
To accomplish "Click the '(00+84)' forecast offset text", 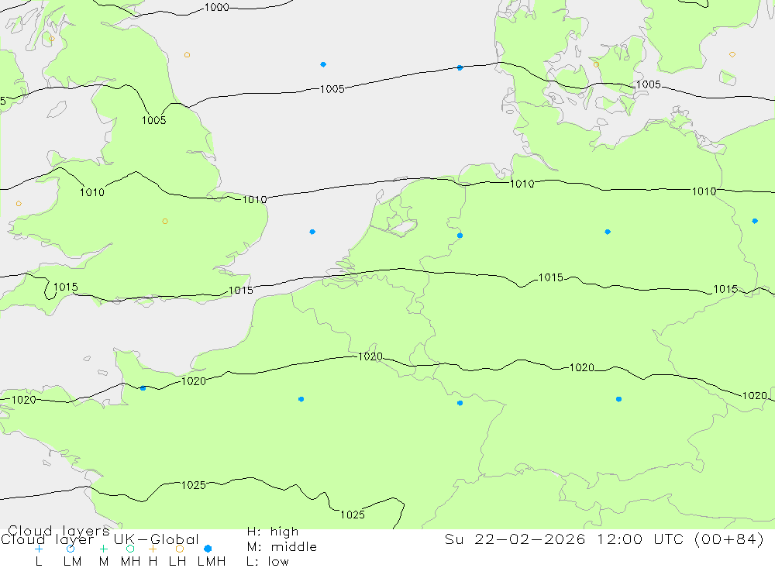I will click(x=729, y=539).
